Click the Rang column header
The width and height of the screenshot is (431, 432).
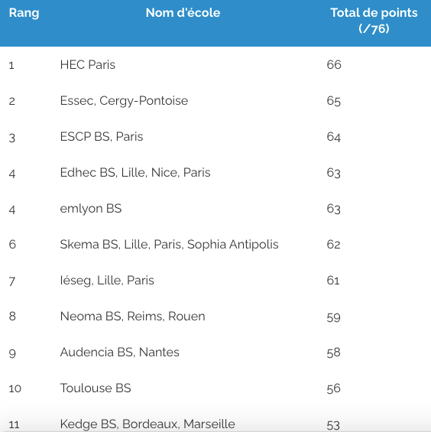[24, 13]
